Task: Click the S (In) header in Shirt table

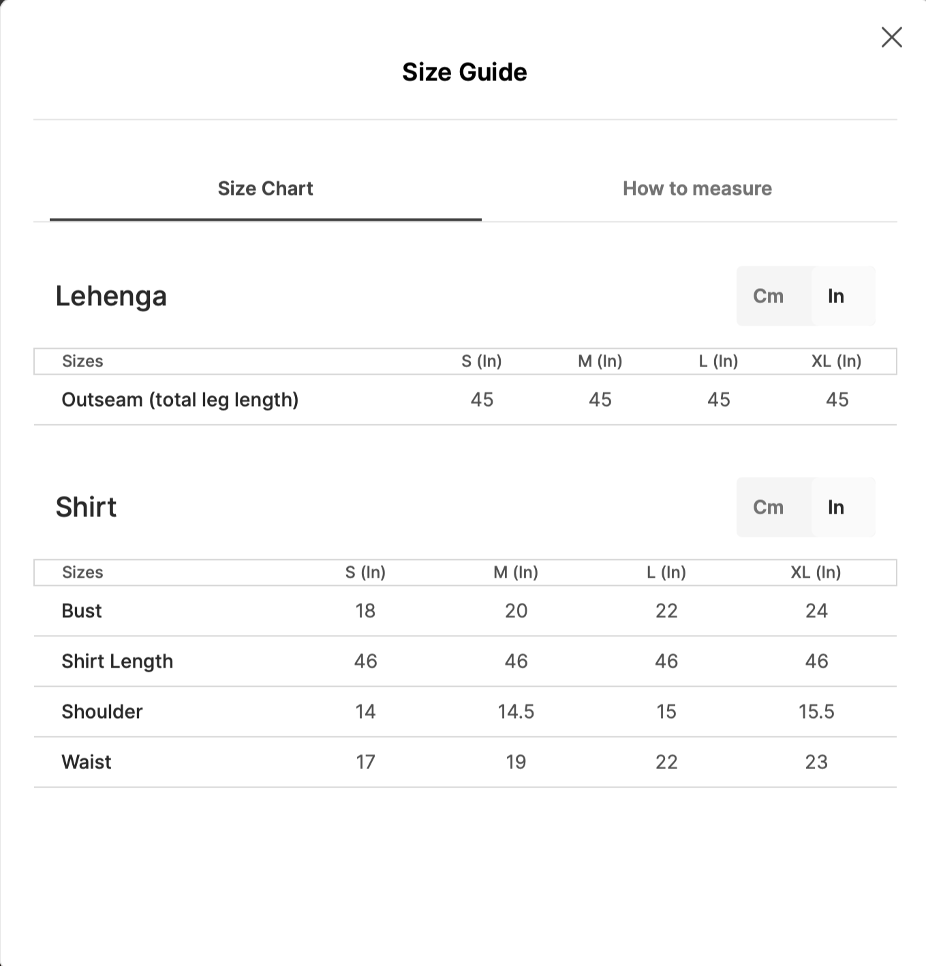Action: coord(365,572)
